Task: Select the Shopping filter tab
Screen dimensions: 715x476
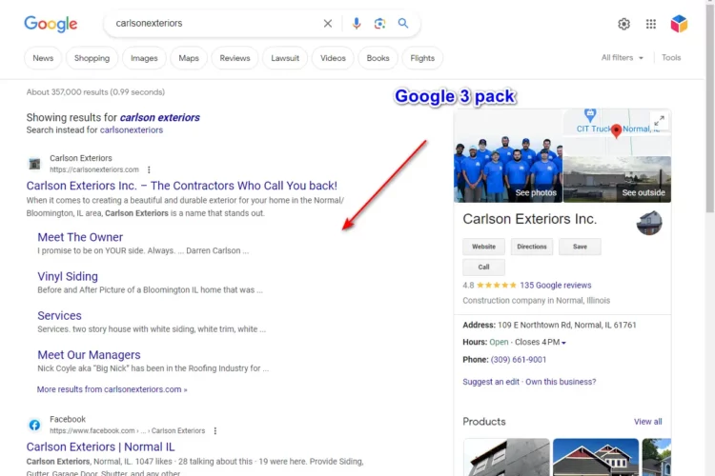Action: pyautogui.click(x=92, y=58)
